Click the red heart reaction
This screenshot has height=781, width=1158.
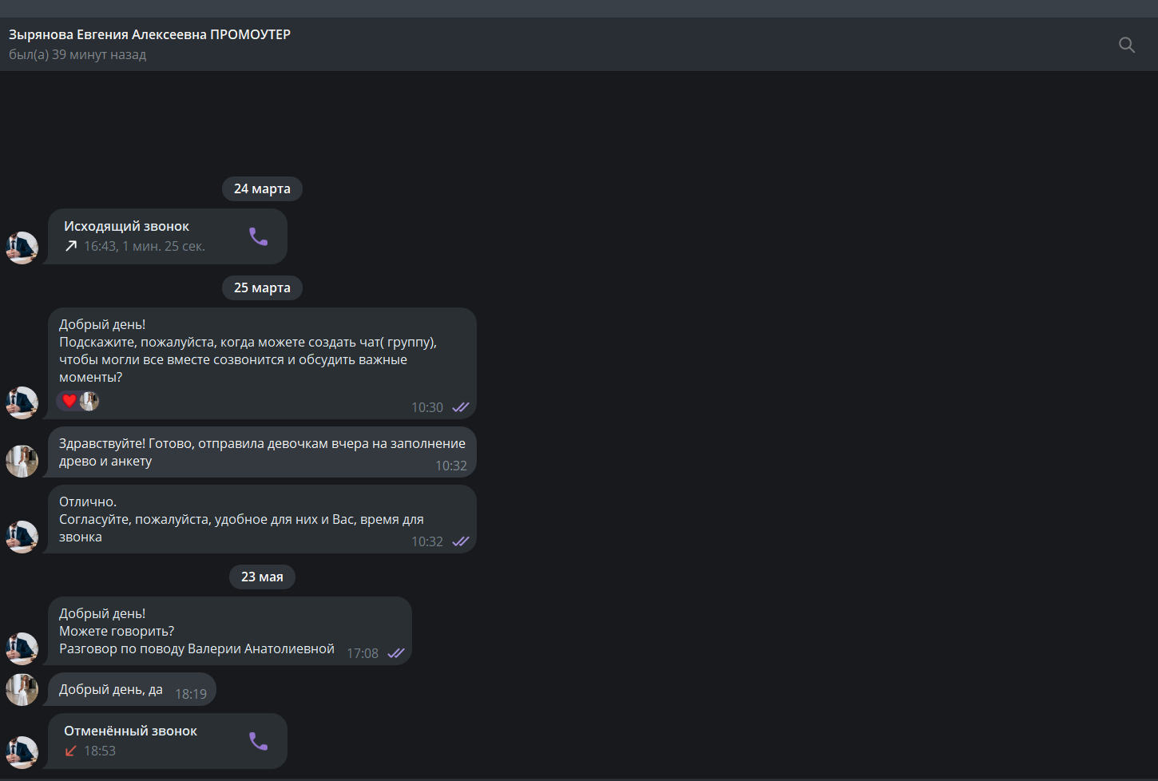69,401
